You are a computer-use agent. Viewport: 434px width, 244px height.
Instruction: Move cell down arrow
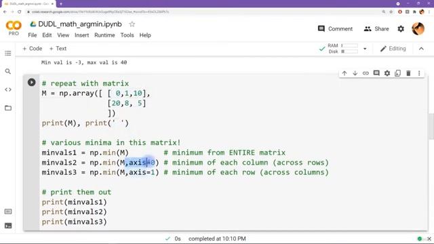[x=355, y=73]
